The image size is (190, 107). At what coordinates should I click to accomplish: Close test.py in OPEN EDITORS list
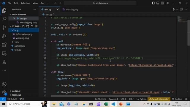tap(14, 18)
